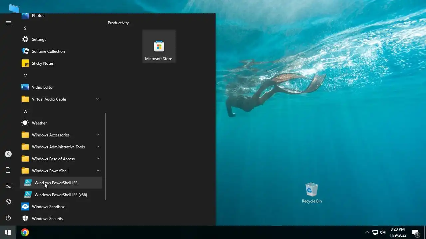Click the app list scrollbar
The height and width of the screenshot is (239, 426).
(105, 156)
